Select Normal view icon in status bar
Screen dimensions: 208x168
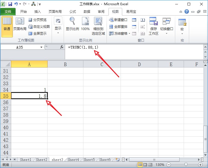140,165
